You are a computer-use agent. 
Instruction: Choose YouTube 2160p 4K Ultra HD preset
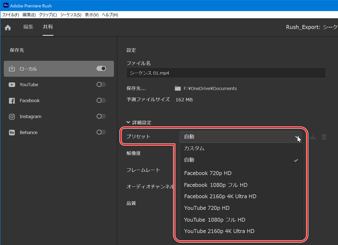(241, 231)
